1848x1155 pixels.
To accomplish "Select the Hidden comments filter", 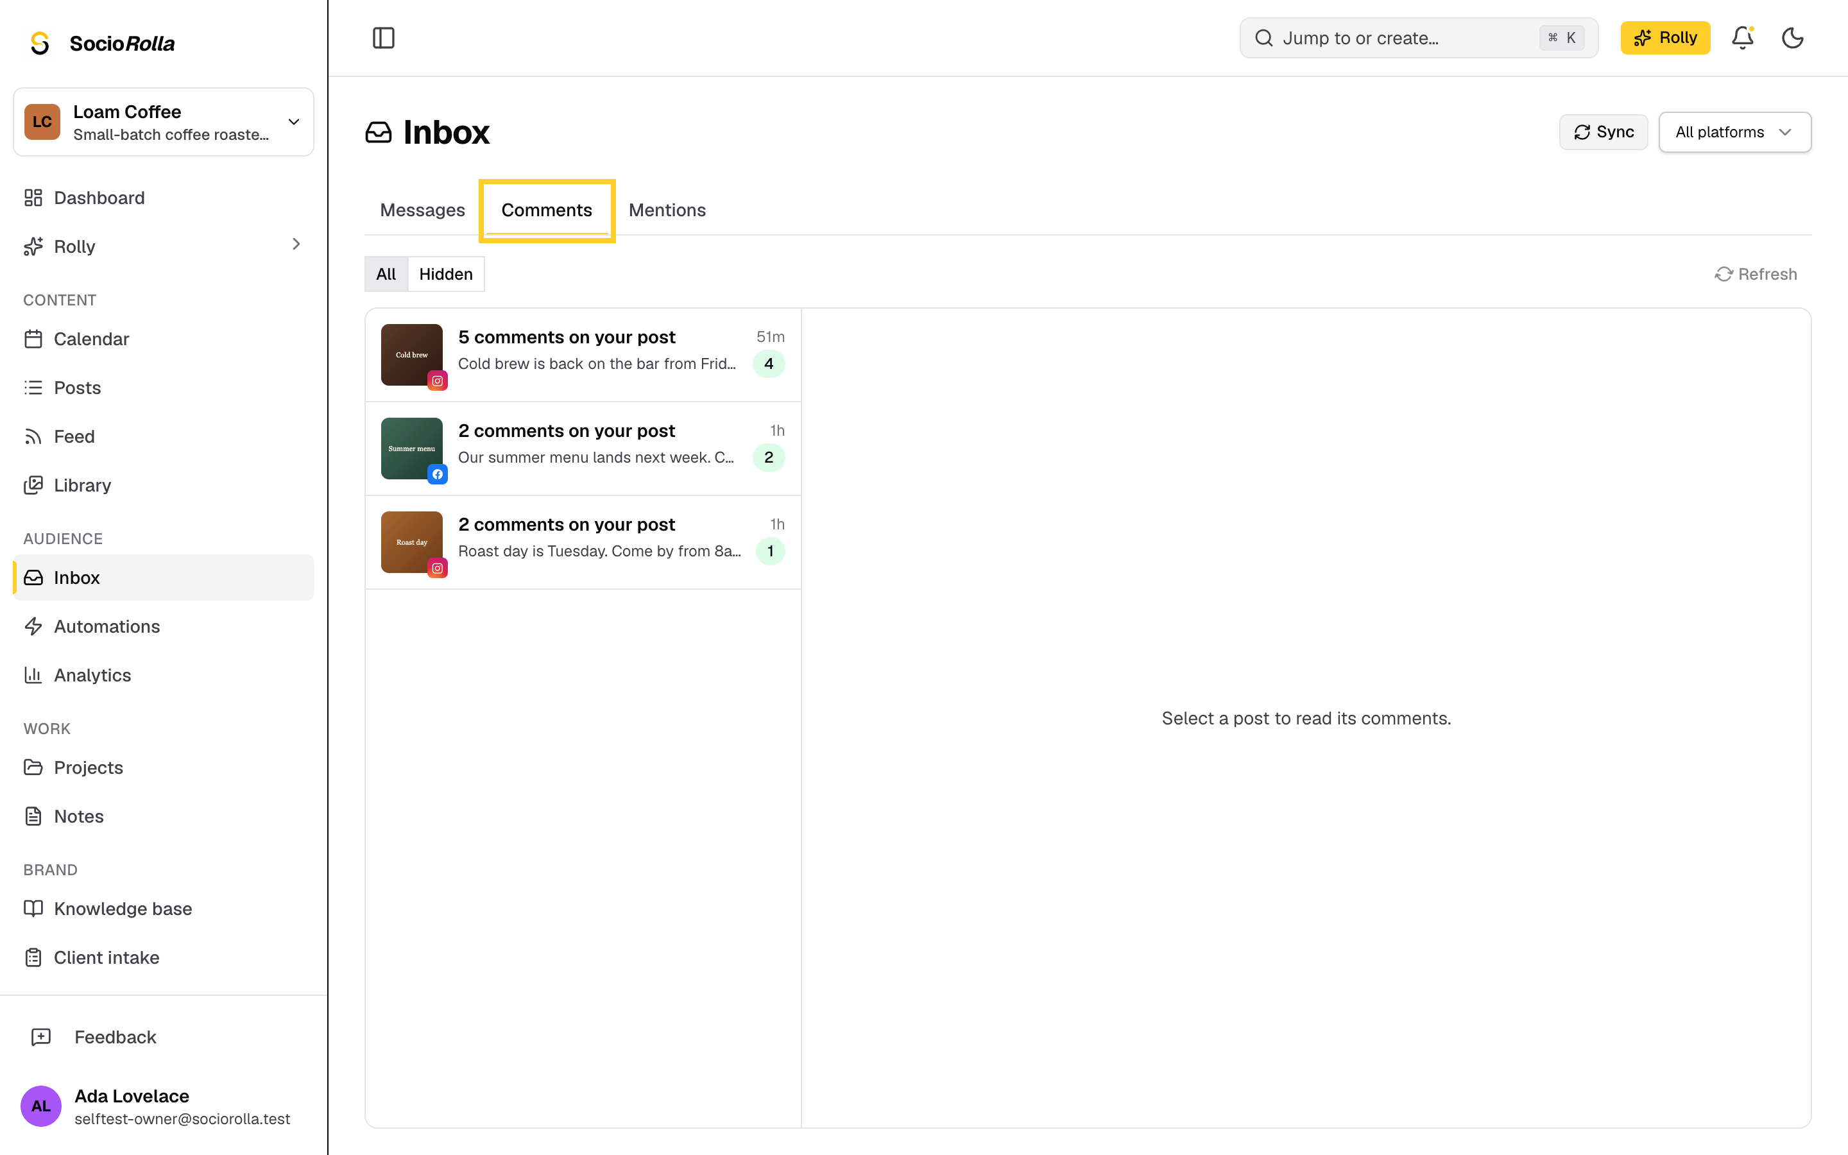I will click(446, 274).
